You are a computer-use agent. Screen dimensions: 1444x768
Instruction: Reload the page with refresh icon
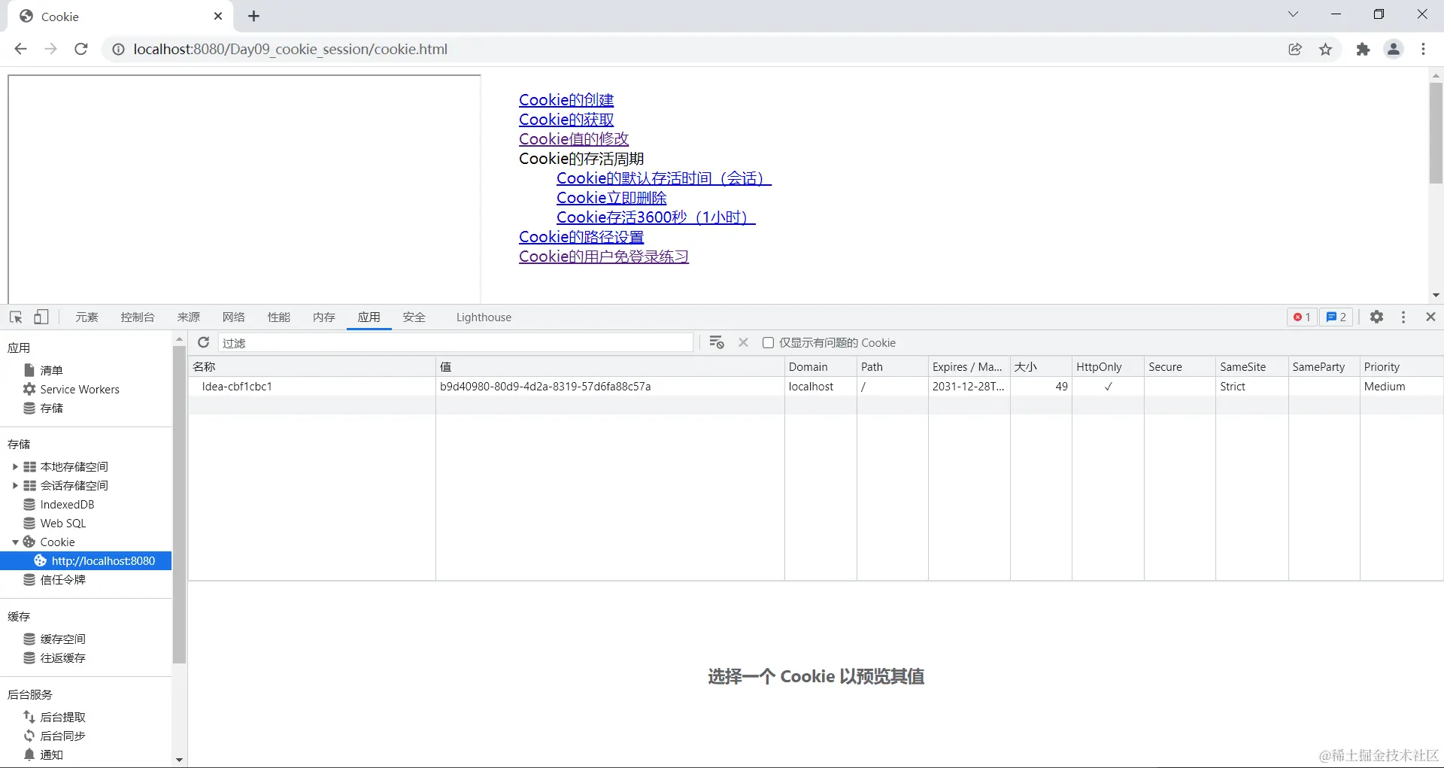(81, 49)
